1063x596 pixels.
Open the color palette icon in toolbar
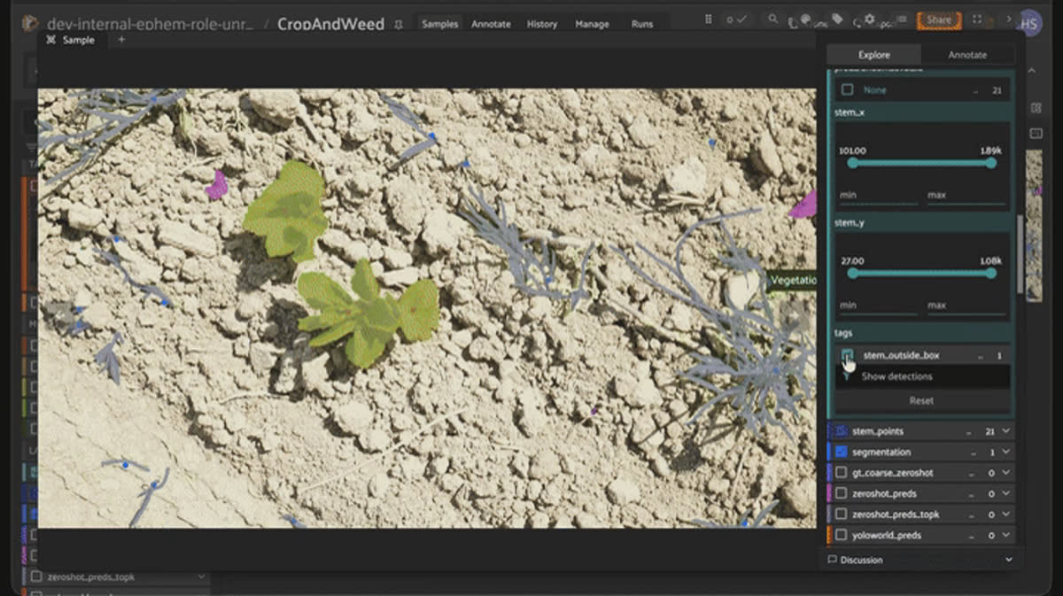(x=807, y=19)
